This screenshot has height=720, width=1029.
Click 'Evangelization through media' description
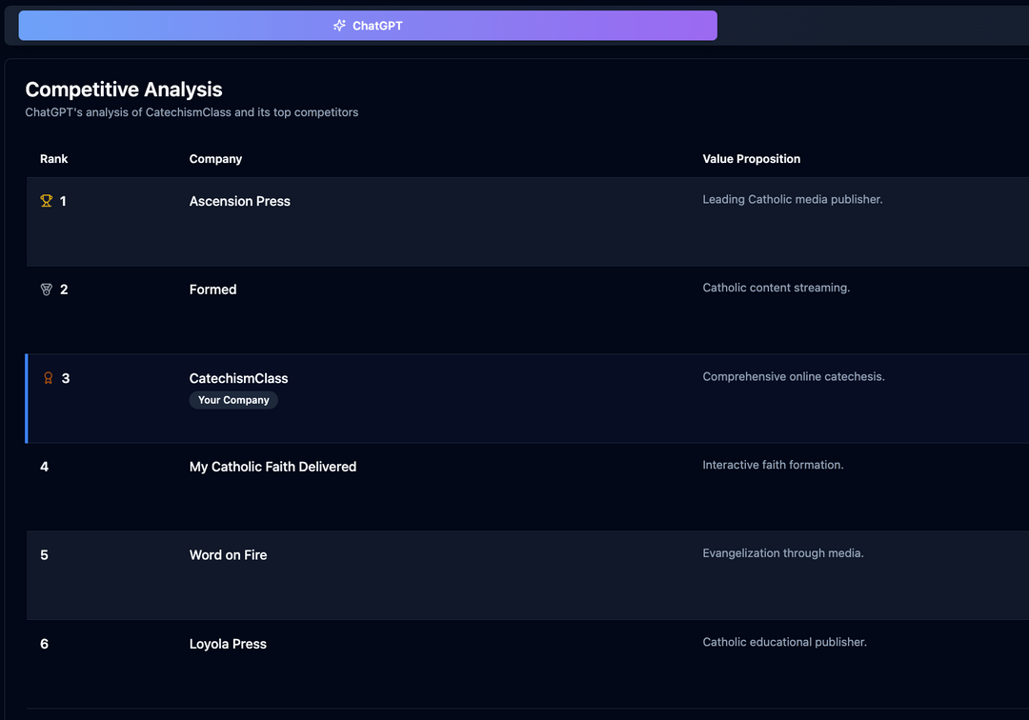pyautogui.click(x=782, y=553)
